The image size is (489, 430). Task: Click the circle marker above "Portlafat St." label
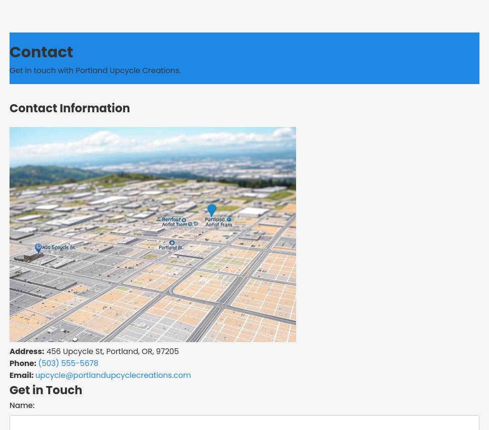coord(172,243)
